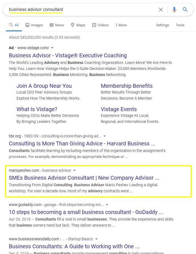Start voice search with microphone icon
Viewport: 196px width, 254px height.
click(174, 10)
